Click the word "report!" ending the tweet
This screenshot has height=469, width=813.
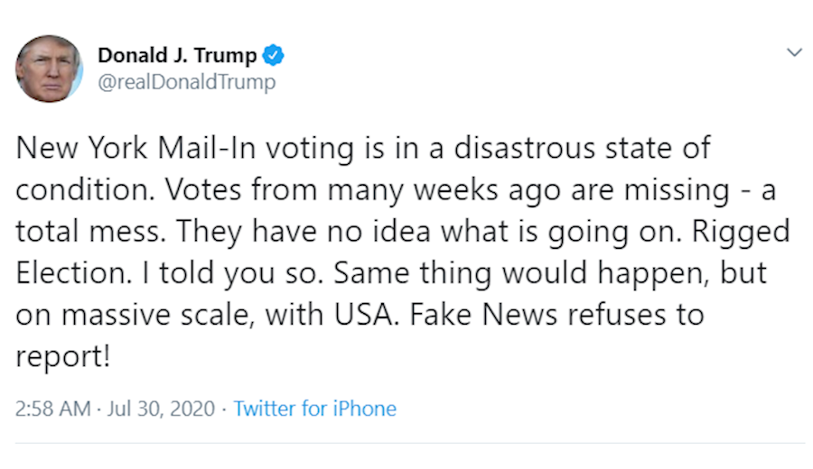[x=63, y=357]
